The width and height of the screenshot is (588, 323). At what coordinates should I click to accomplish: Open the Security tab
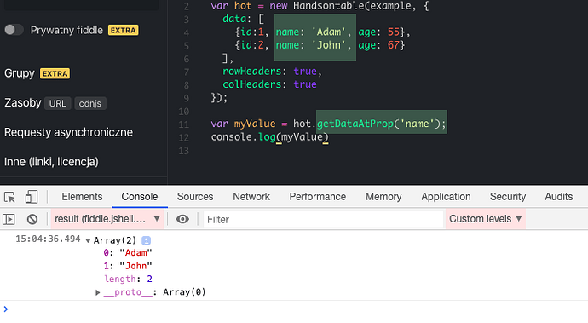tap(508, 197)
